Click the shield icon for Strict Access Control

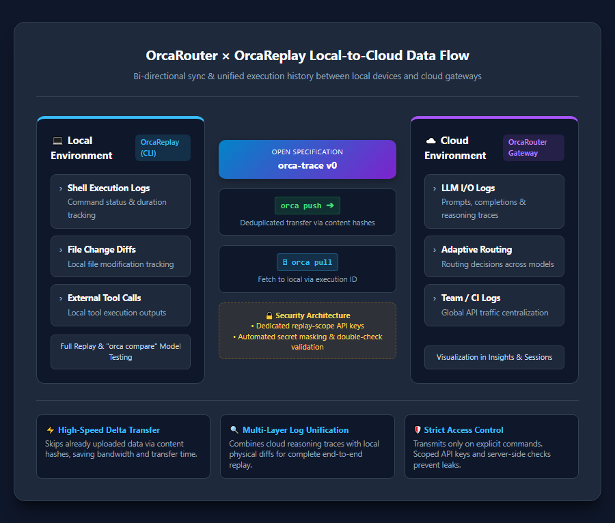418,430
